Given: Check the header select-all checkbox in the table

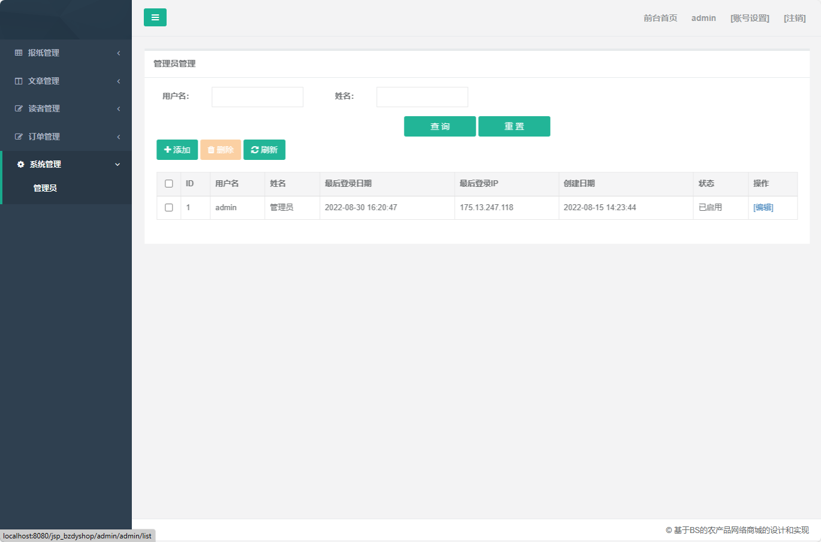Looking at the screenshot, I should [168, 183].
